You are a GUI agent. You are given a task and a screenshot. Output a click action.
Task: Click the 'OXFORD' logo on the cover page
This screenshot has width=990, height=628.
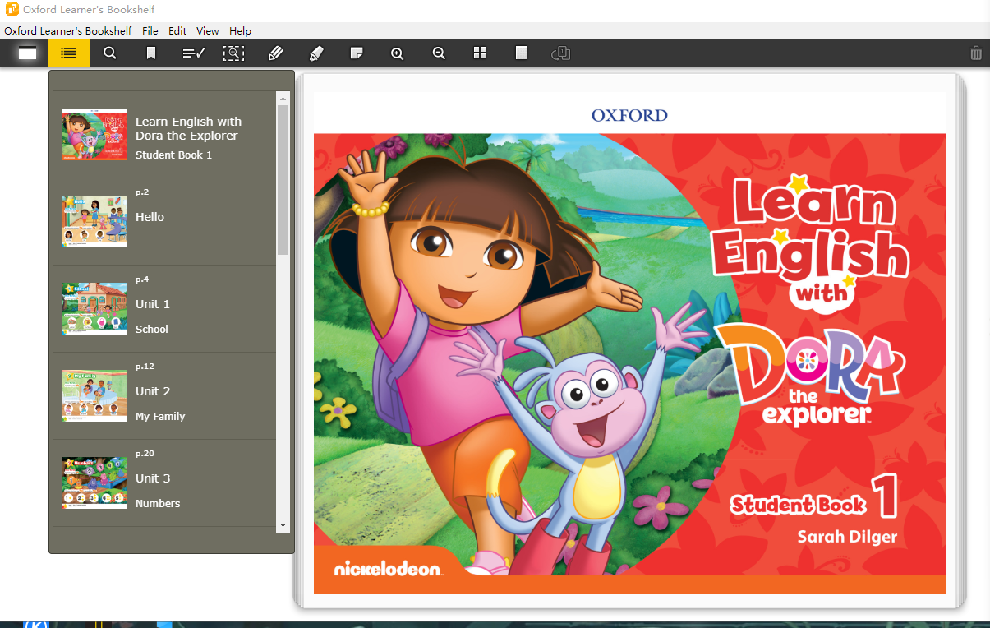coord(629,115)
